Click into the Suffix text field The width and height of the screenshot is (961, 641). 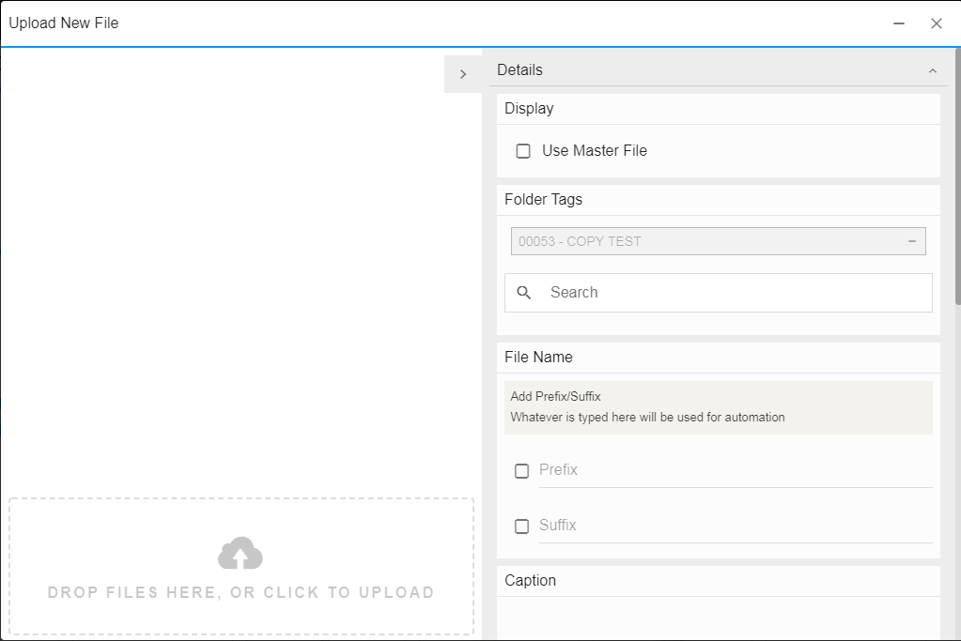[733, 526]
